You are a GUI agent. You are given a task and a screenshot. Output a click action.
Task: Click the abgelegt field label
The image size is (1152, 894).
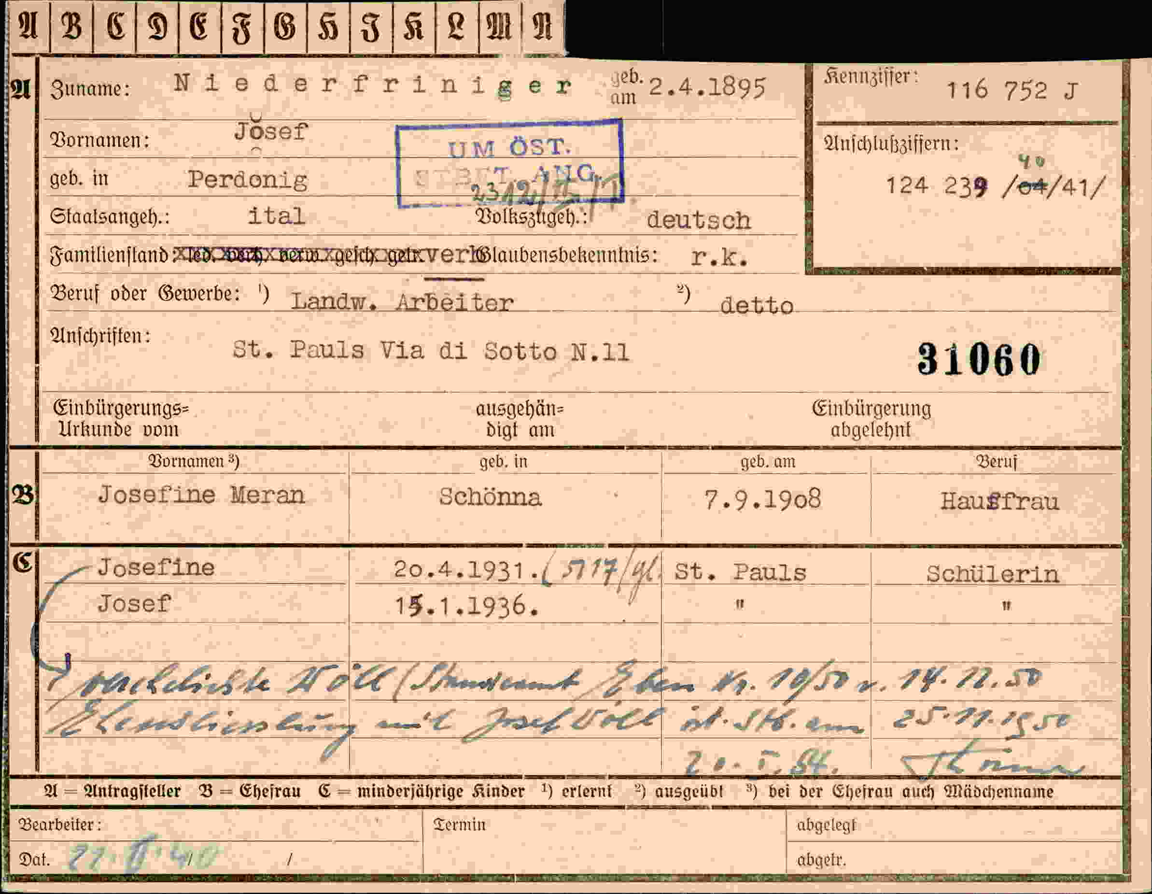pos(827,825)
